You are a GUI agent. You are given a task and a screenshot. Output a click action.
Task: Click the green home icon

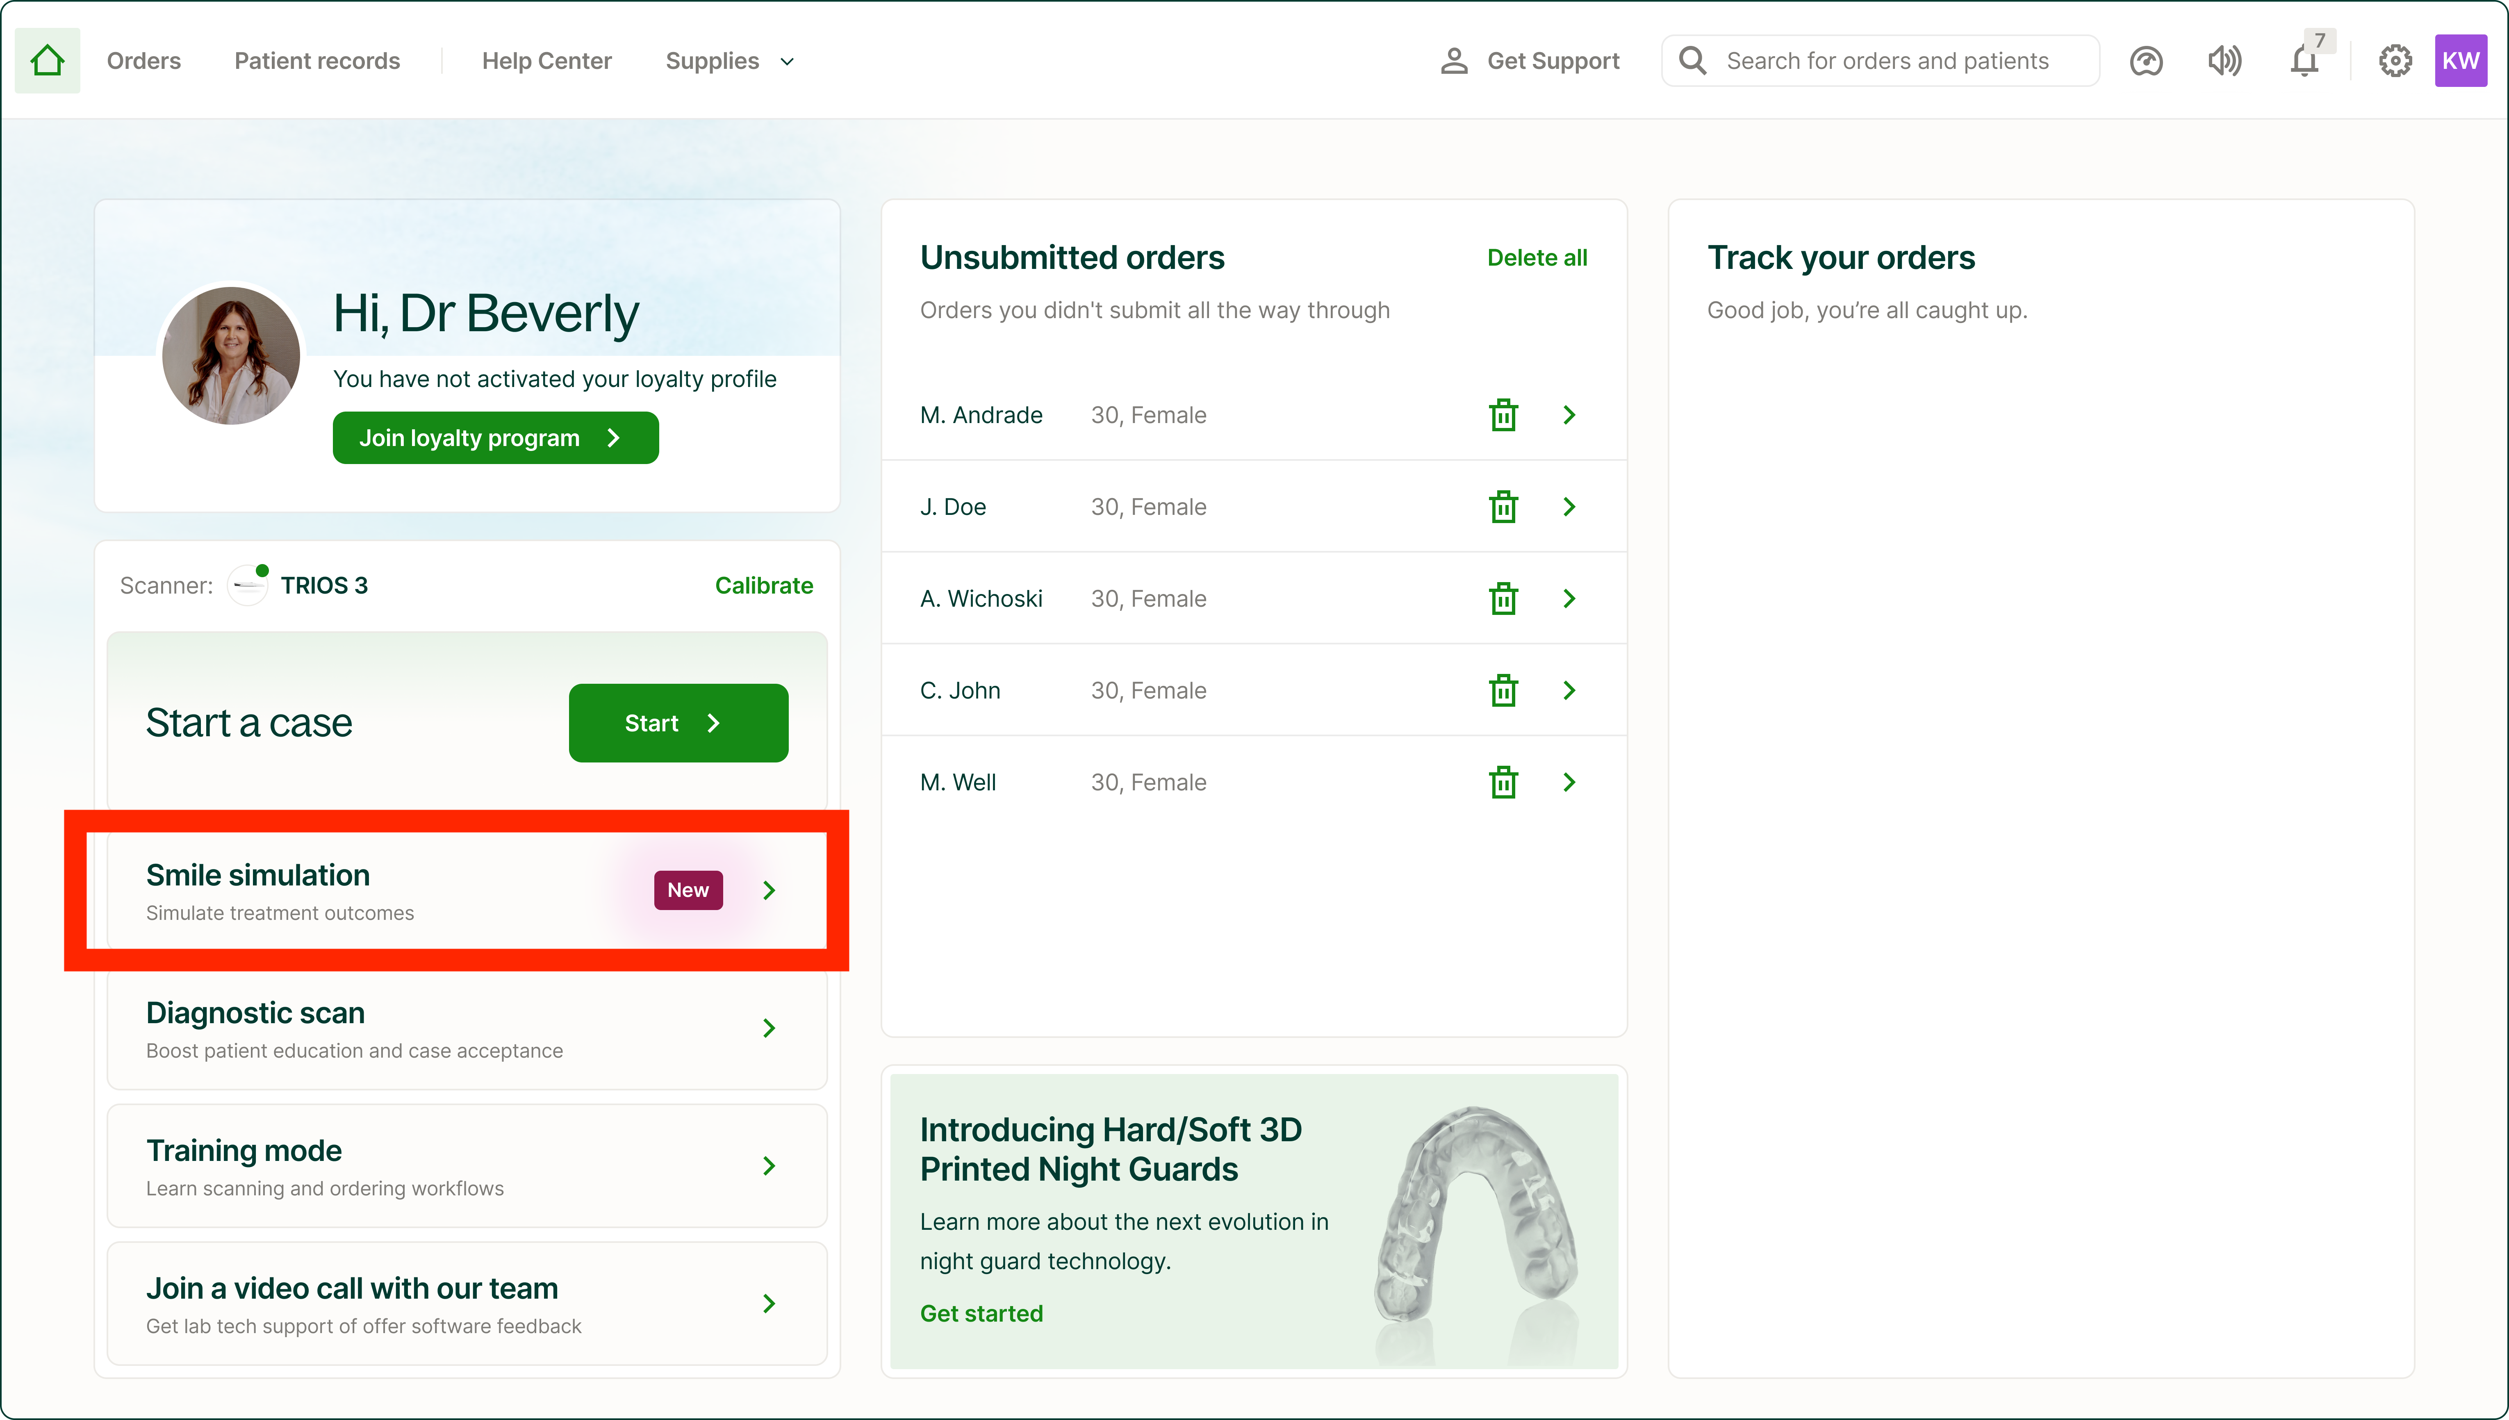(x=47, y=61)
